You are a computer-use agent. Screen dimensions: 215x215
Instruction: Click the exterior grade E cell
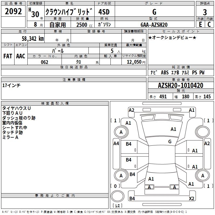click(x=200, y=24)
